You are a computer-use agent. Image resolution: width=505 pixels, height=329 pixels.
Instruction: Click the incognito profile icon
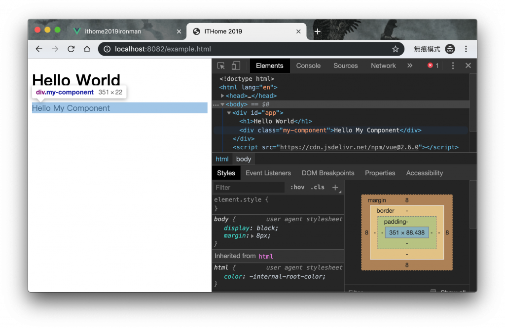coord(450,49)
